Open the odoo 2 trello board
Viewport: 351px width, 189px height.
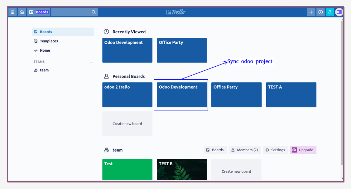click(127, 95)
